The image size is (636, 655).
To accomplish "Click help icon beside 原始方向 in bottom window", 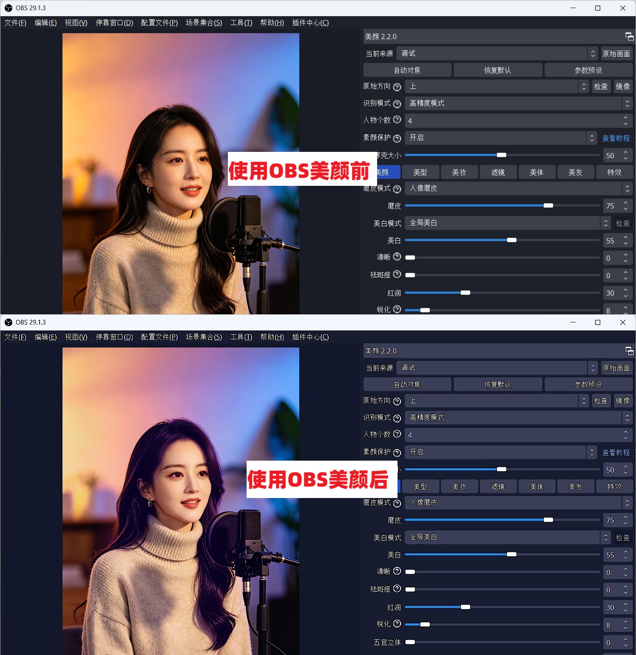I will tap(397, 401).
